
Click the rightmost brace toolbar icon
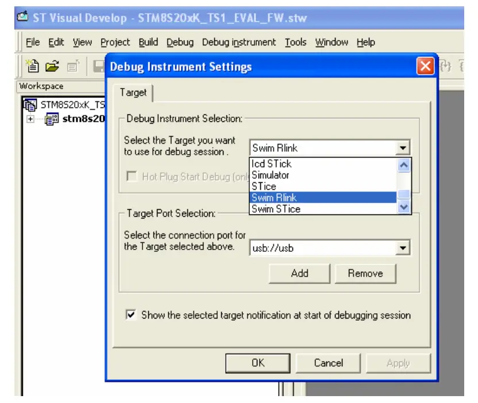point(463,66)
